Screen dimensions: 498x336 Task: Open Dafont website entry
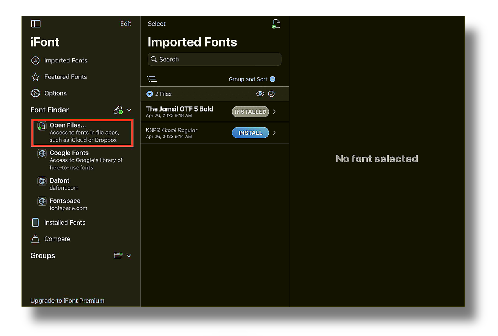click(83, 184)
